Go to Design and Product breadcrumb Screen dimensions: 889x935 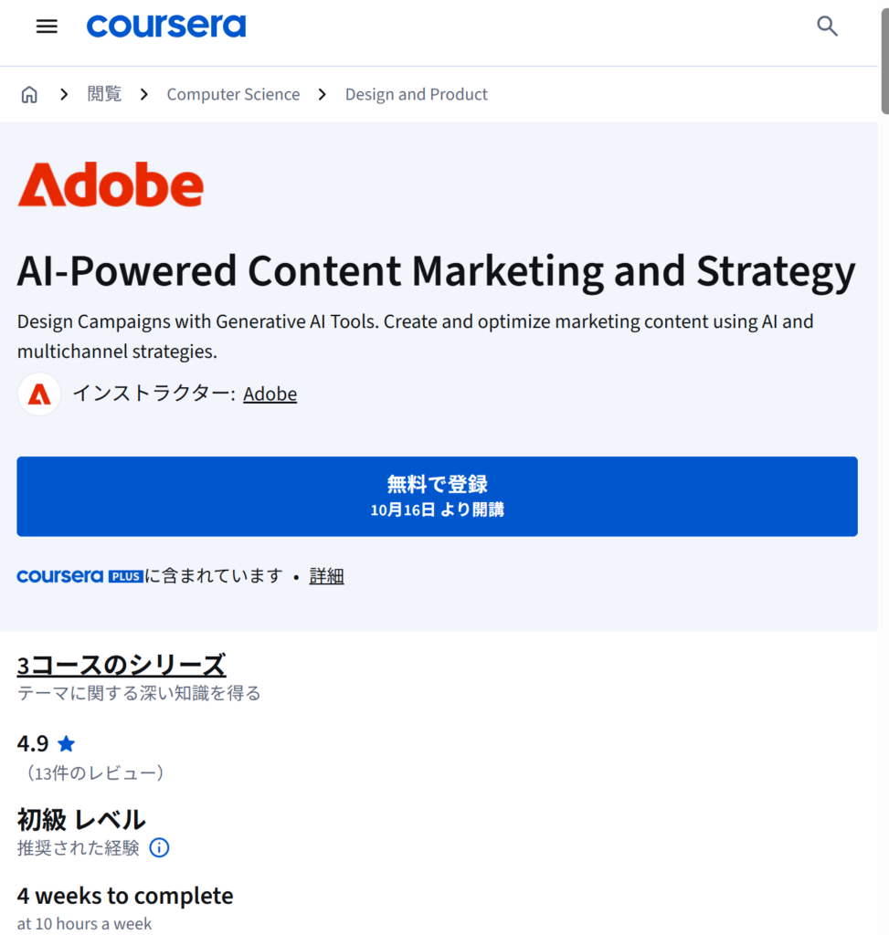click(x=416, y=94)
